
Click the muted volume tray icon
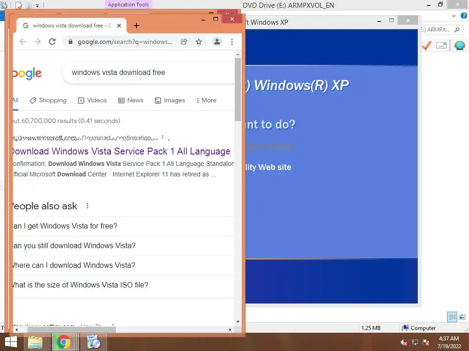click(404, 342)
